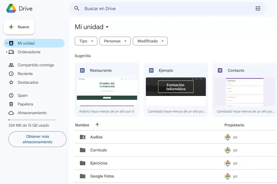Click Obtener más almacenamiento button
The height and width of the screenshot is (184, 277).
37,139
